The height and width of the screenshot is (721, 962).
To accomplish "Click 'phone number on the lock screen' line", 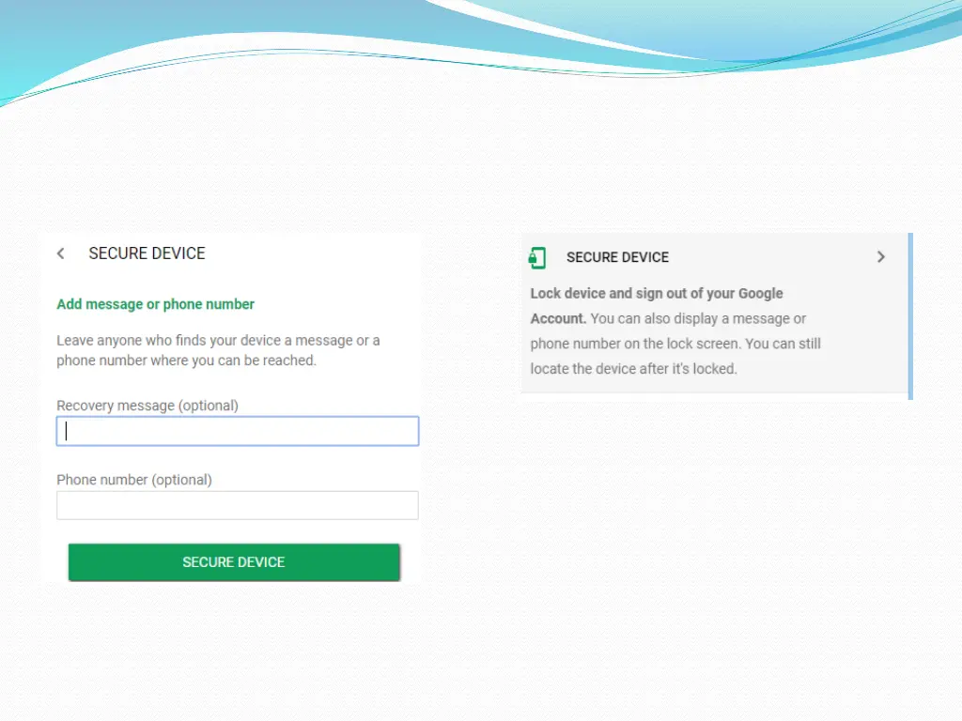I will click(635, 344).
